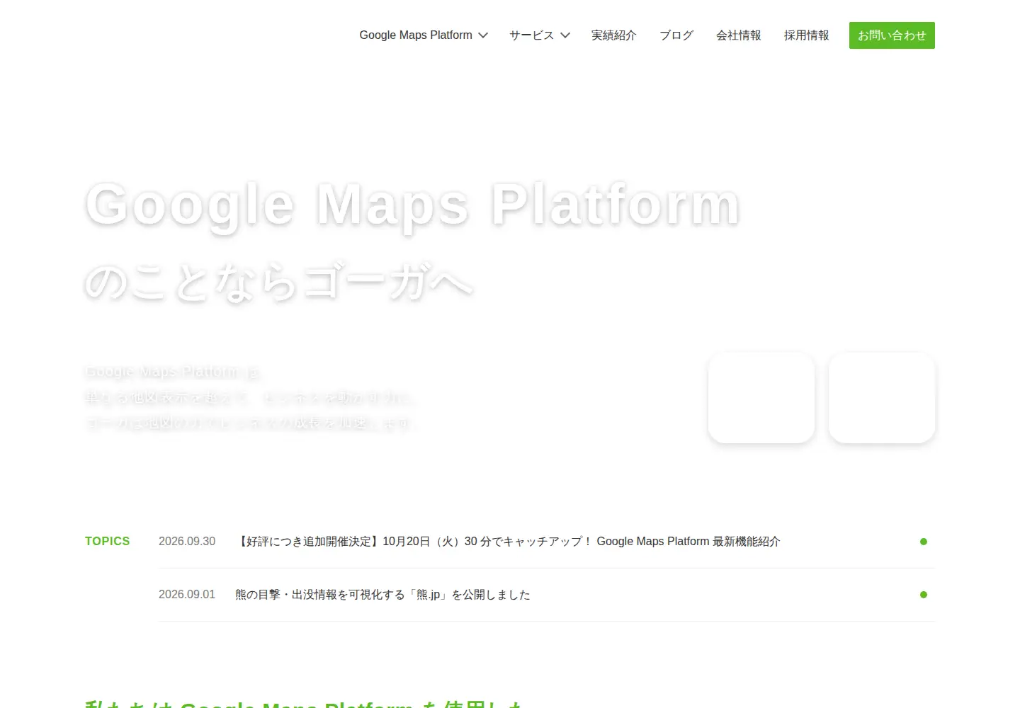Click the green dot on the 2026.09.01 topic

924,595
